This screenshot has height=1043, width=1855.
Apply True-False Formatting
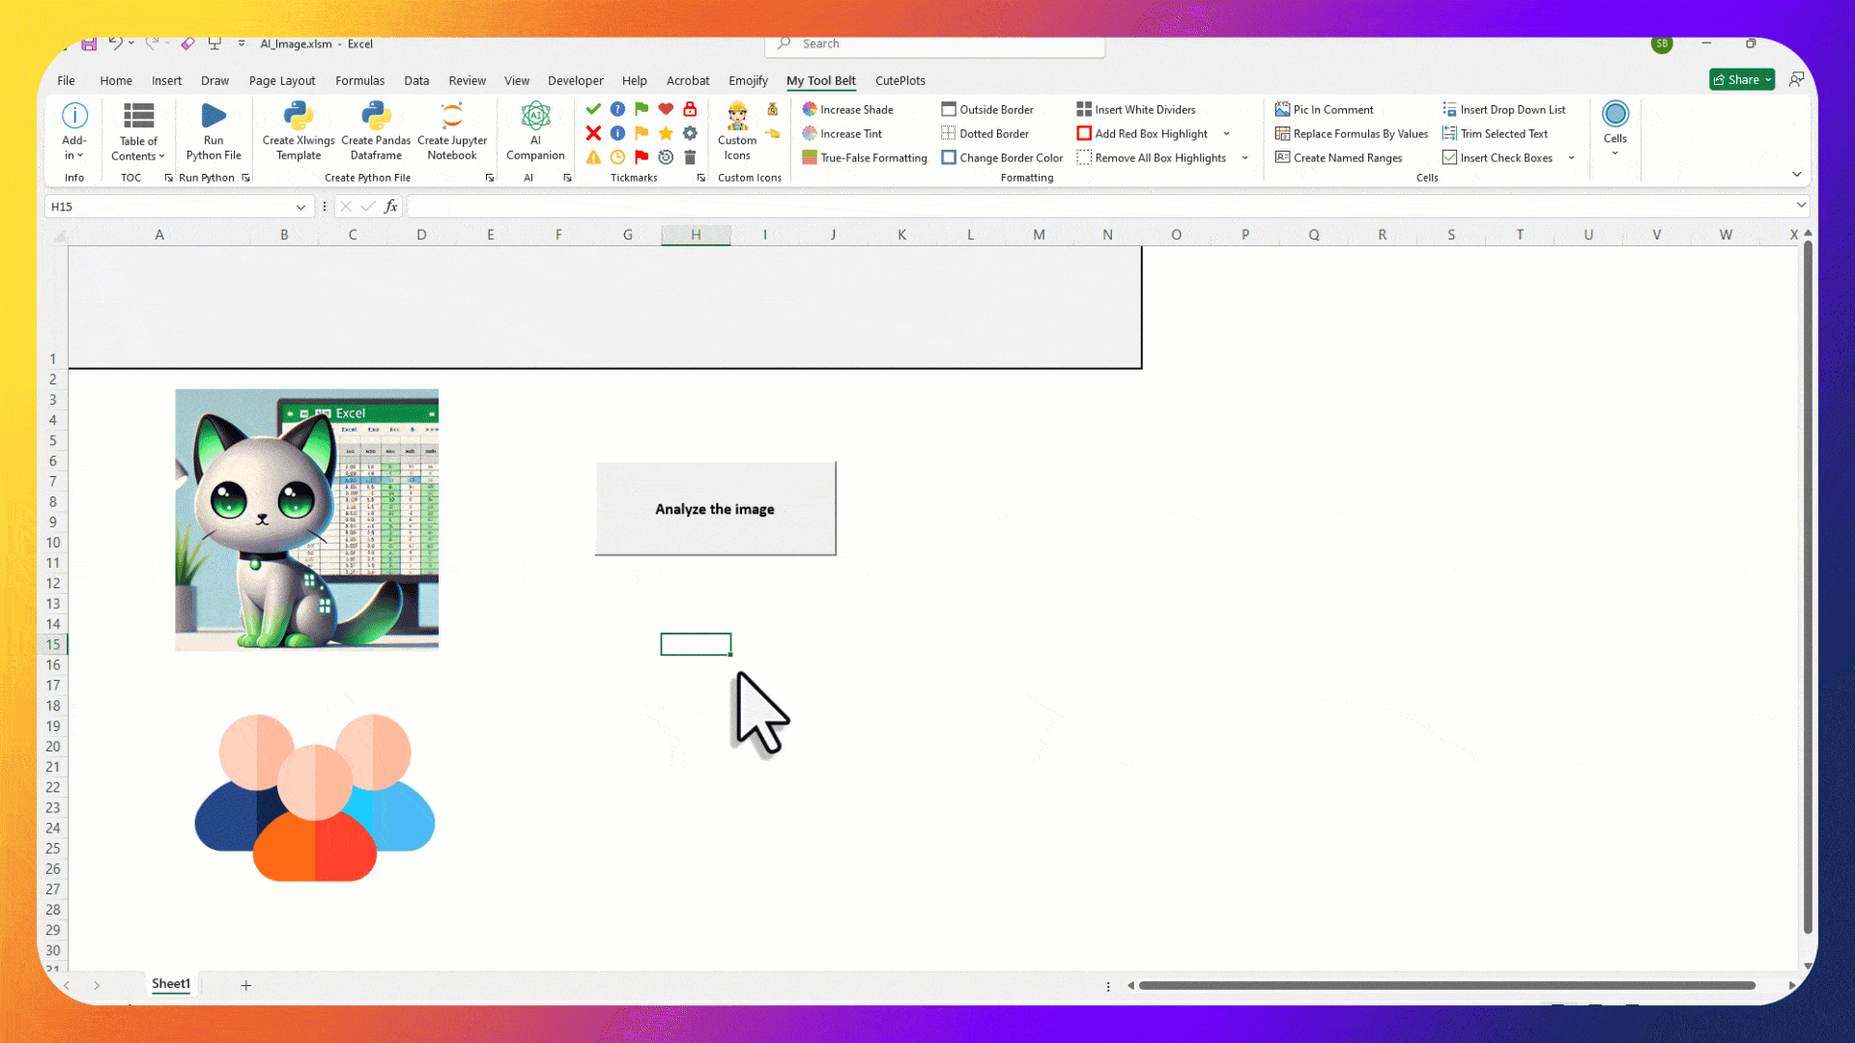[865, 157]
